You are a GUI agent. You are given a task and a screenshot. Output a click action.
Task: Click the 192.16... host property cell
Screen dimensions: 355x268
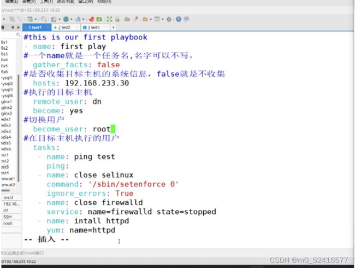11,204
